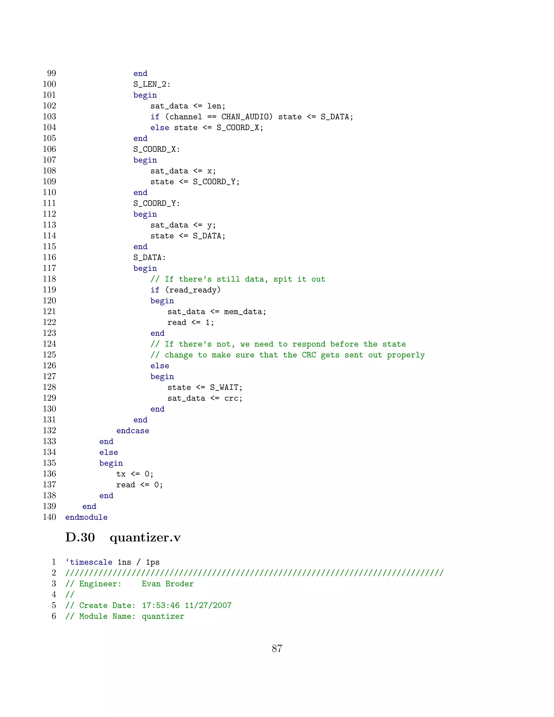554x717 pixels.
Task: Click 'else state <= S_COORD_X;' line
Action: point(207,128)
